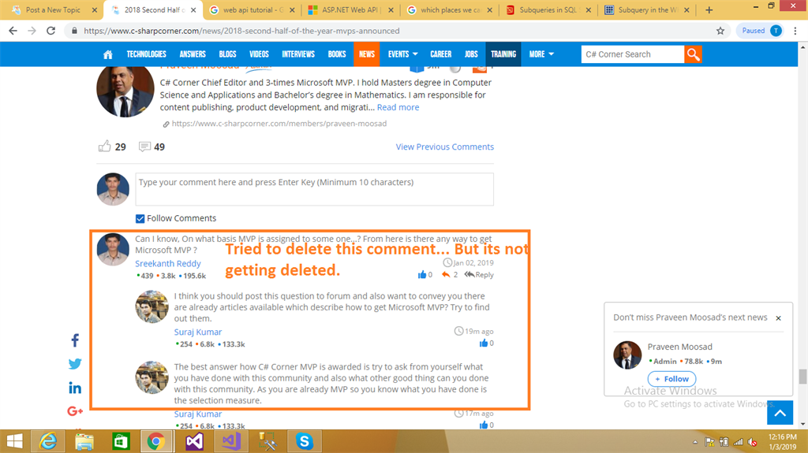Bookmark page with the star icon

pyautogui.click(x=720, y=31)
